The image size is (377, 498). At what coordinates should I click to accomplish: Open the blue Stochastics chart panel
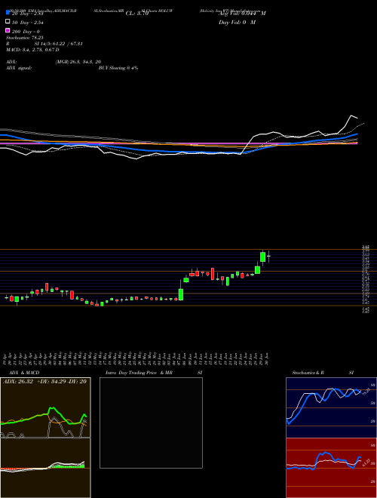pos(331,407)
